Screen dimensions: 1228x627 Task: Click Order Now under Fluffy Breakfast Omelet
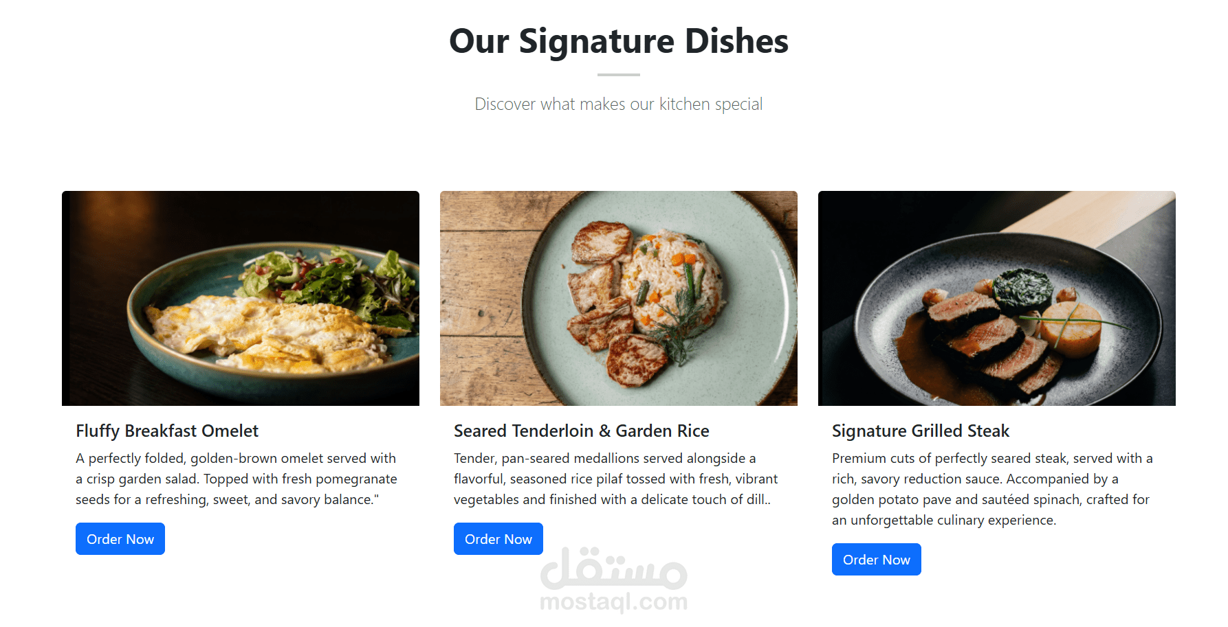(x=120, y=539)
